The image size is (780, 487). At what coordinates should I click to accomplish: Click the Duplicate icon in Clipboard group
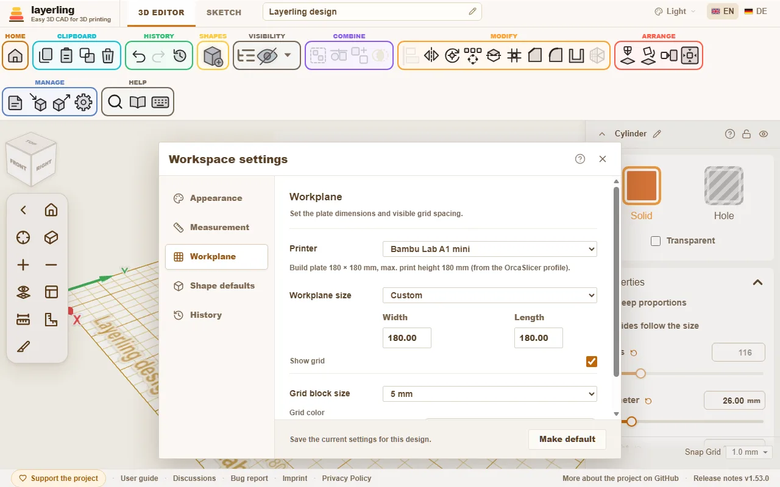click(87, 56)
